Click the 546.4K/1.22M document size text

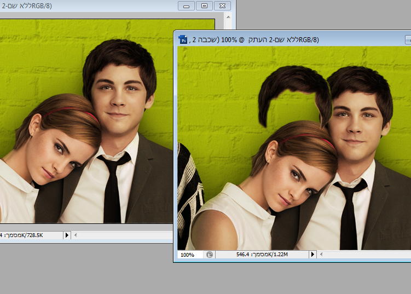click(x=262, y=255)
